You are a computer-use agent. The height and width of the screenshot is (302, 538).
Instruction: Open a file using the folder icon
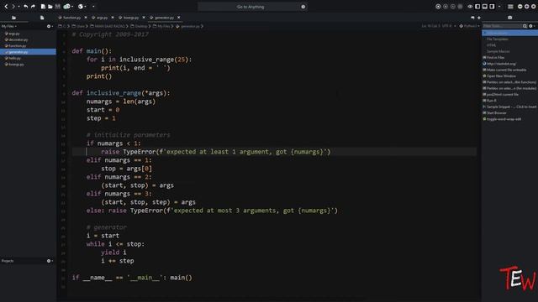(x=50, y=7)
